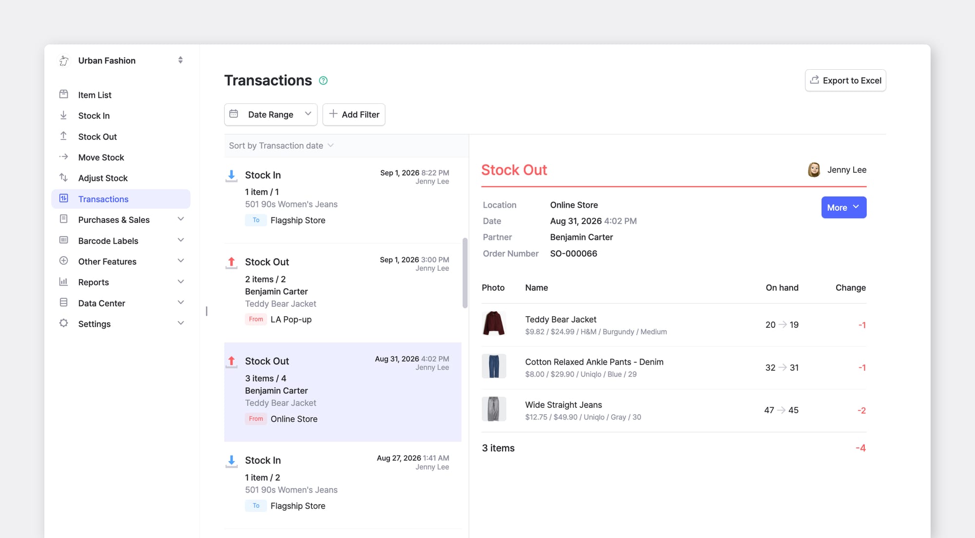This screenshot has width=975, height=538.
Task: Open the Urban Fashion team switcher arrows
Action: pos(180,60)
